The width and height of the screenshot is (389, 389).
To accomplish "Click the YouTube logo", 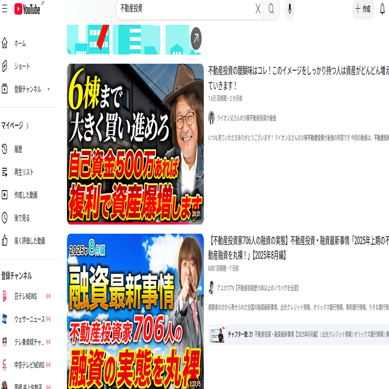I will click(x=27, y=9).
